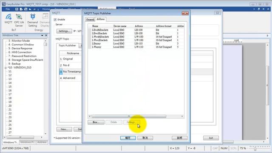Viewport: 272px width, 153px height.
Task: Switch to the Home ribbon tab
Action: [46, 9]
